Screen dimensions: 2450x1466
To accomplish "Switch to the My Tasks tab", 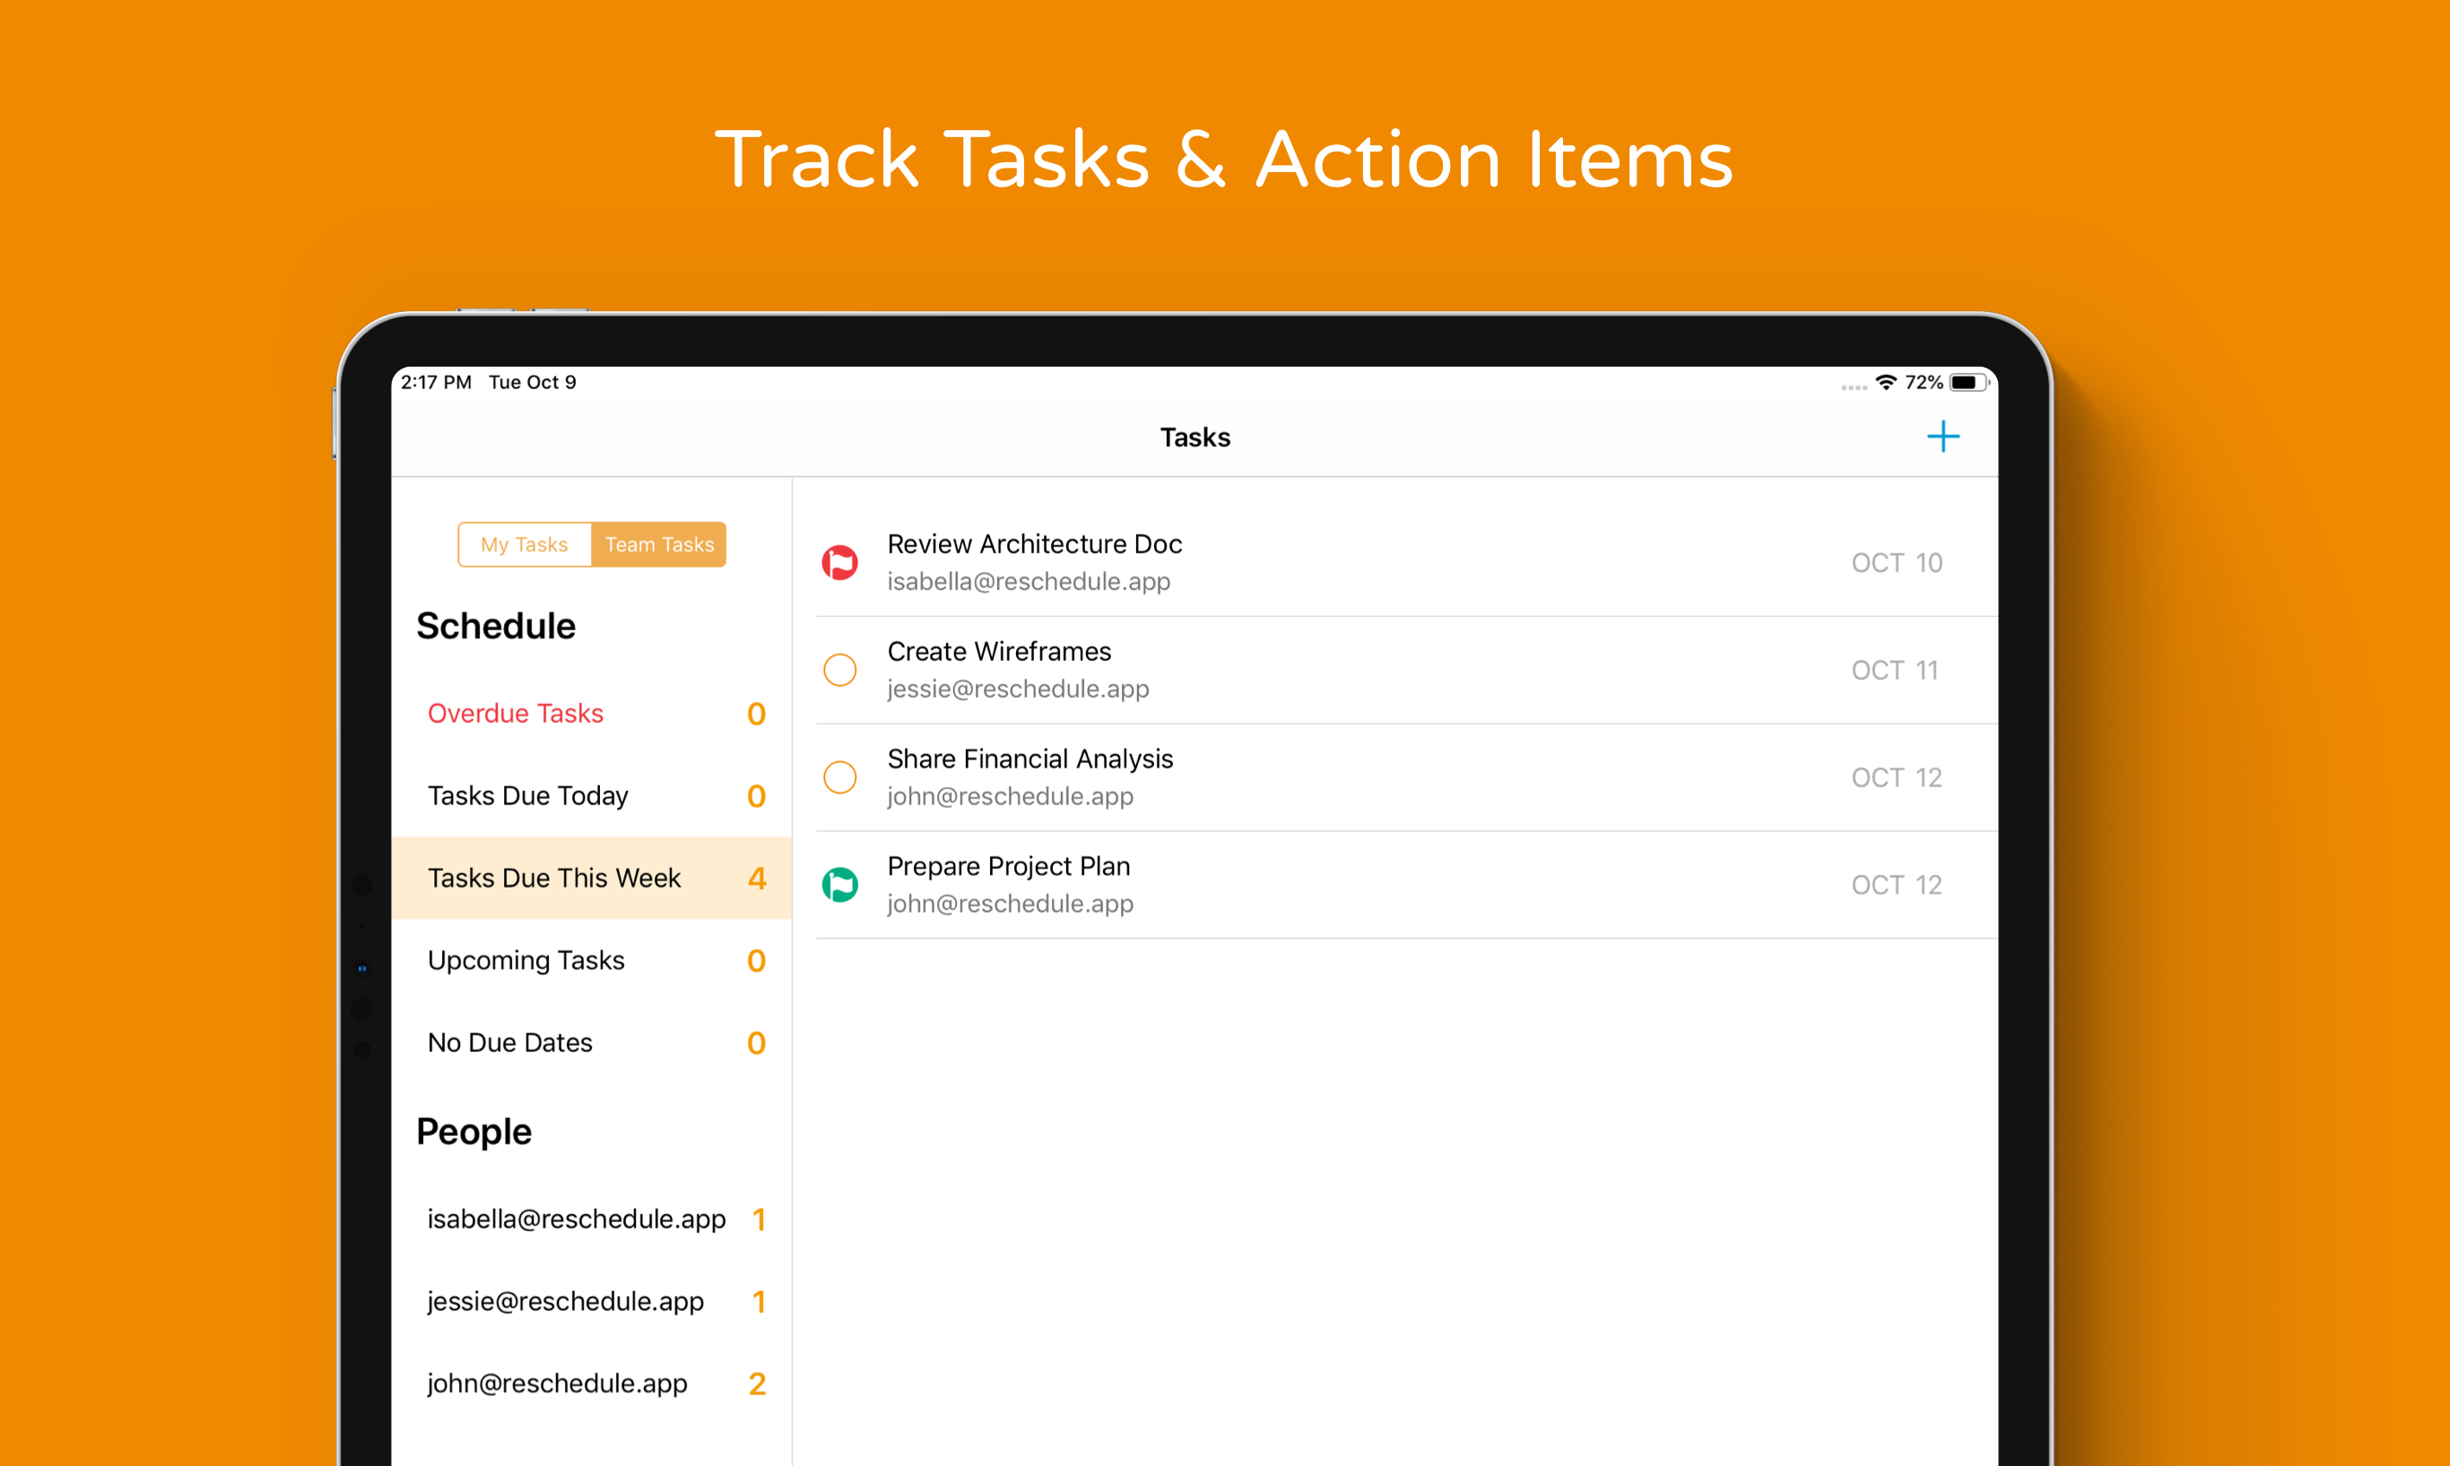I will tap(525, 544).
